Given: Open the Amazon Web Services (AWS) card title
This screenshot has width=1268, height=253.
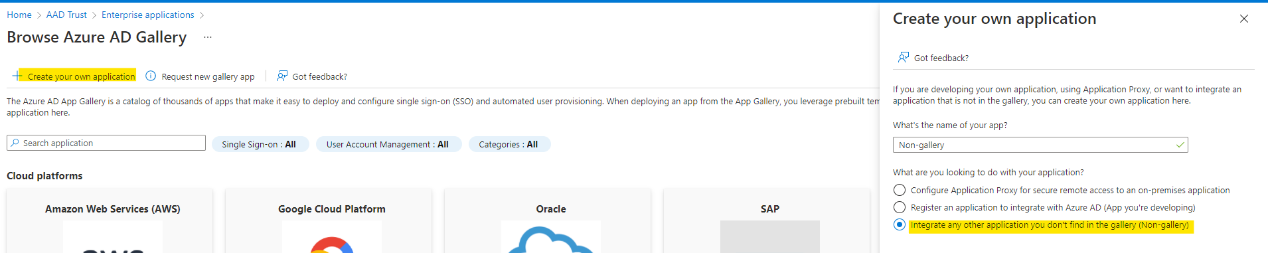Looking at the screenshot, I should click(113, 209).
